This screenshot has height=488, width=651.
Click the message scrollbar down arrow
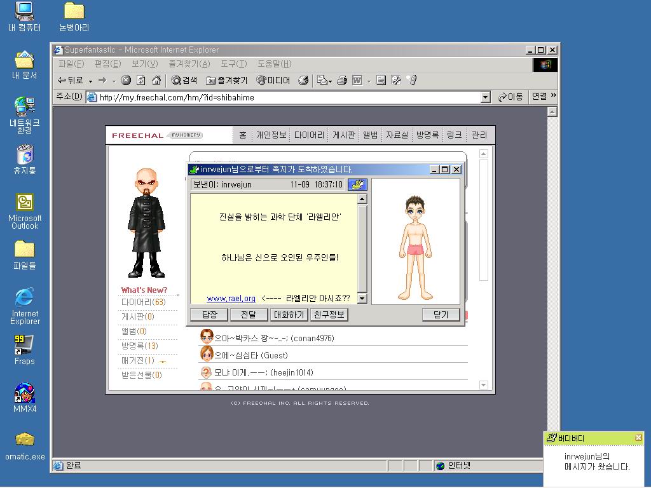(362, 298)
